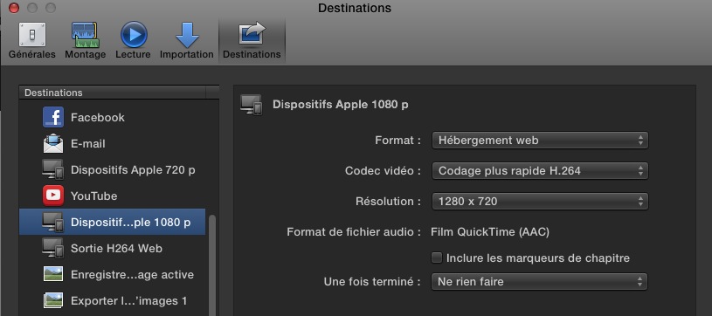Click the Facebook icon in the list

(53, 117)
